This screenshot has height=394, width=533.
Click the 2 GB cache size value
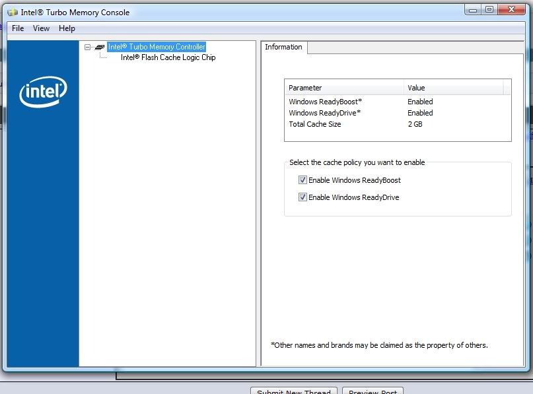pyautogui.click(x=415, y=124)
